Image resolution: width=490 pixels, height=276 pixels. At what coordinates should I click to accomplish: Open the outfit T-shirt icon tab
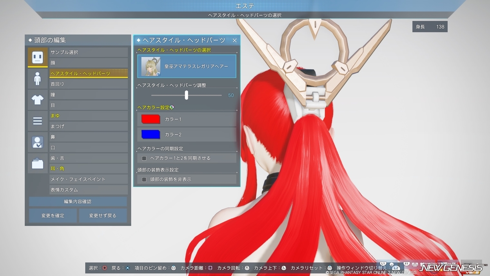click(x=38, y=100)
